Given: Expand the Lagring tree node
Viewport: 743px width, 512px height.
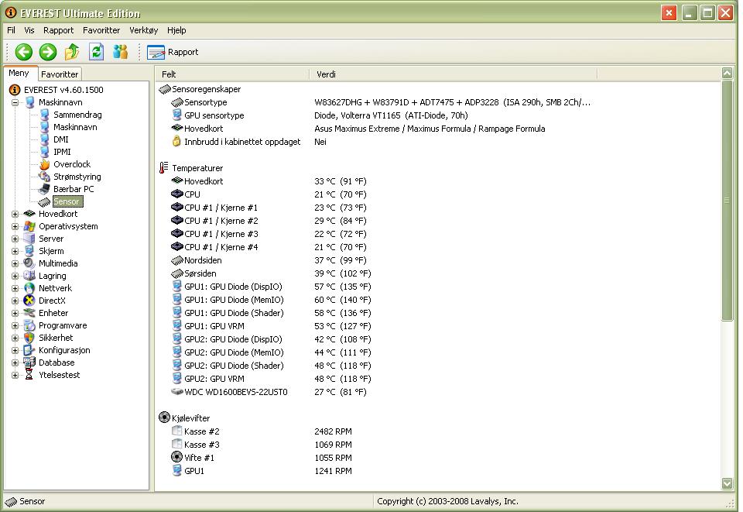Looking at the screenshot, I should [x=15, y=276].
